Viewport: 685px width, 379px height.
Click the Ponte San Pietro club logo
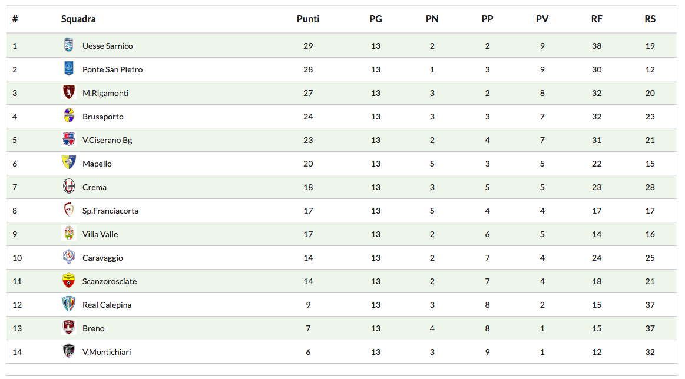pyautogui.click(x=69, y=69)
